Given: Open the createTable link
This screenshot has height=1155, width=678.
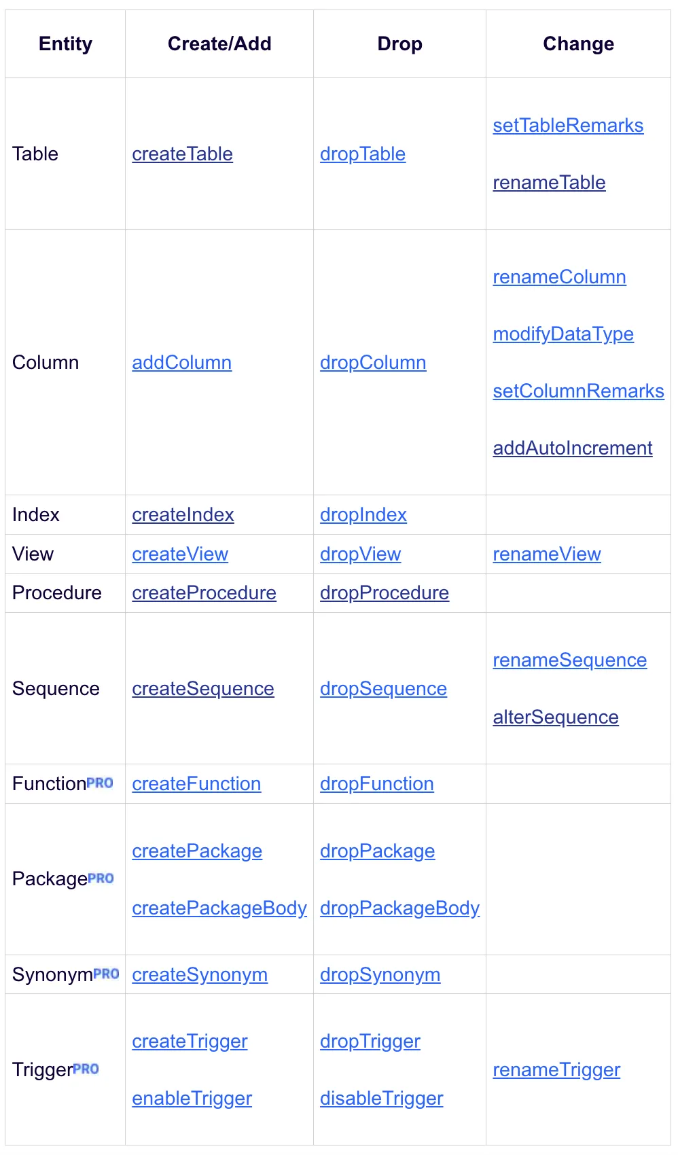Looking at the screenshot, I should (182, 154).
